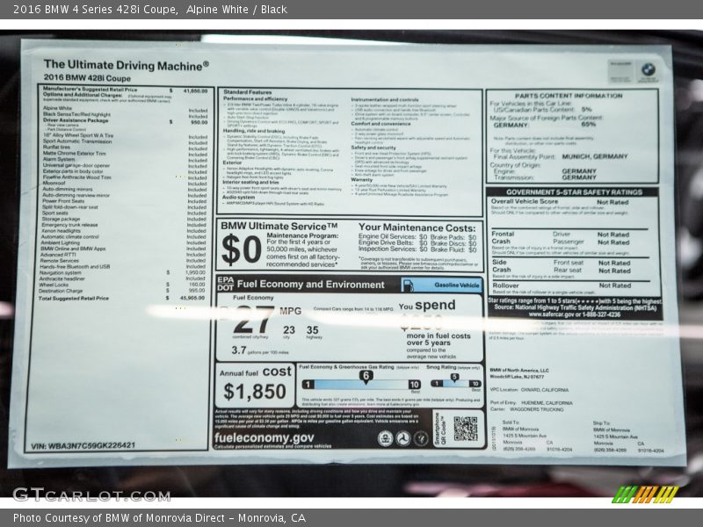
Task: Click 'PARTS CONTENT INFORMATION' heading
Action: pos(569,96)
